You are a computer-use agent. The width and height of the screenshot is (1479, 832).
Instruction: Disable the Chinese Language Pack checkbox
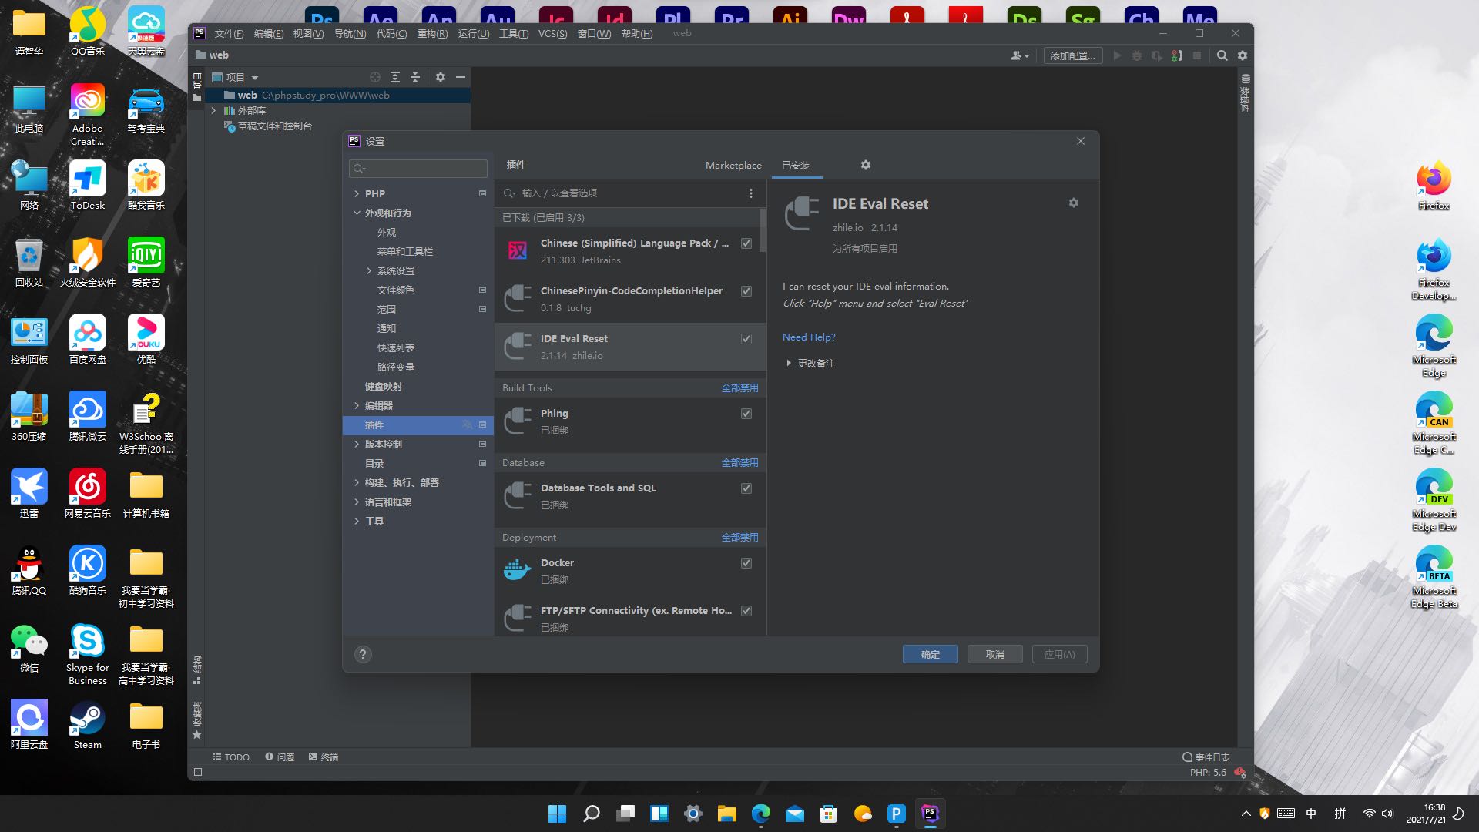pos(746,243)
